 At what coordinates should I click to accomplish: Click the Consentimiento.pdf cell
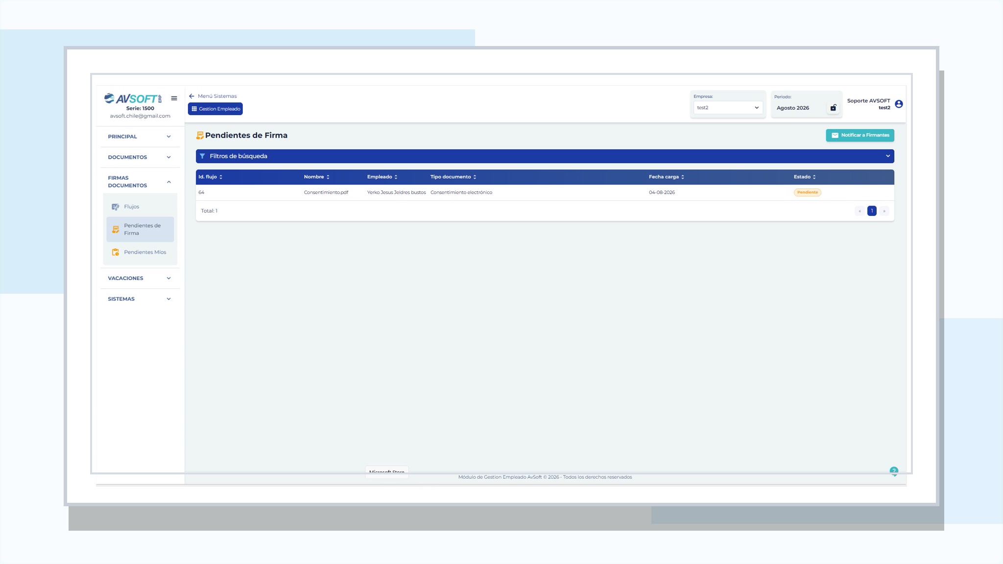click(x=326, y=192)
